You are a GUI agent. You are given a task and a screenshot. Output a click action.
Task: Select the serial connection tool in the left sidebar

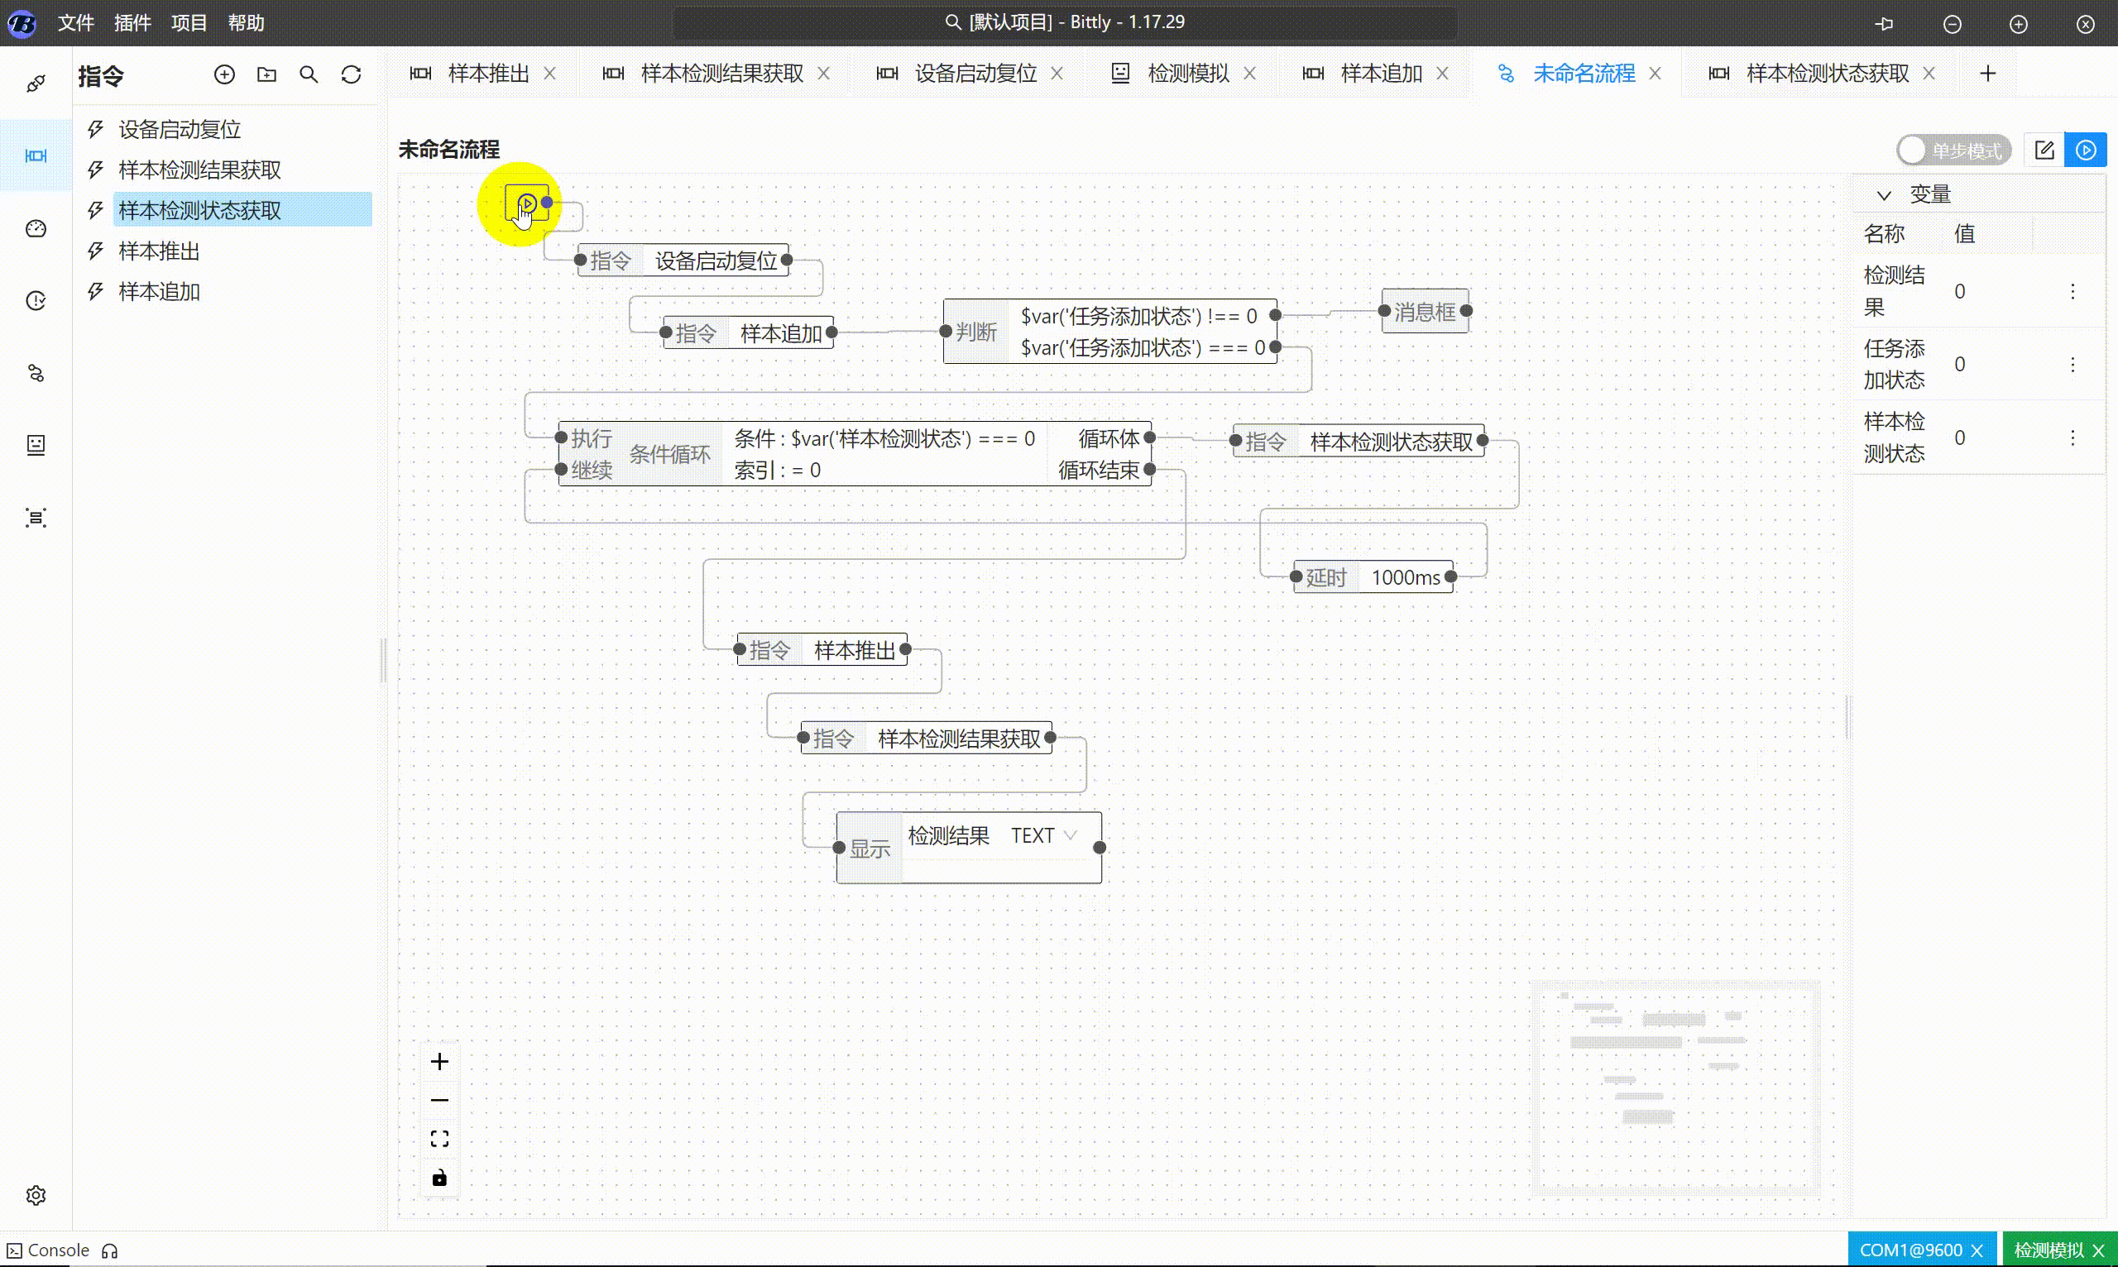pos(35,82)
